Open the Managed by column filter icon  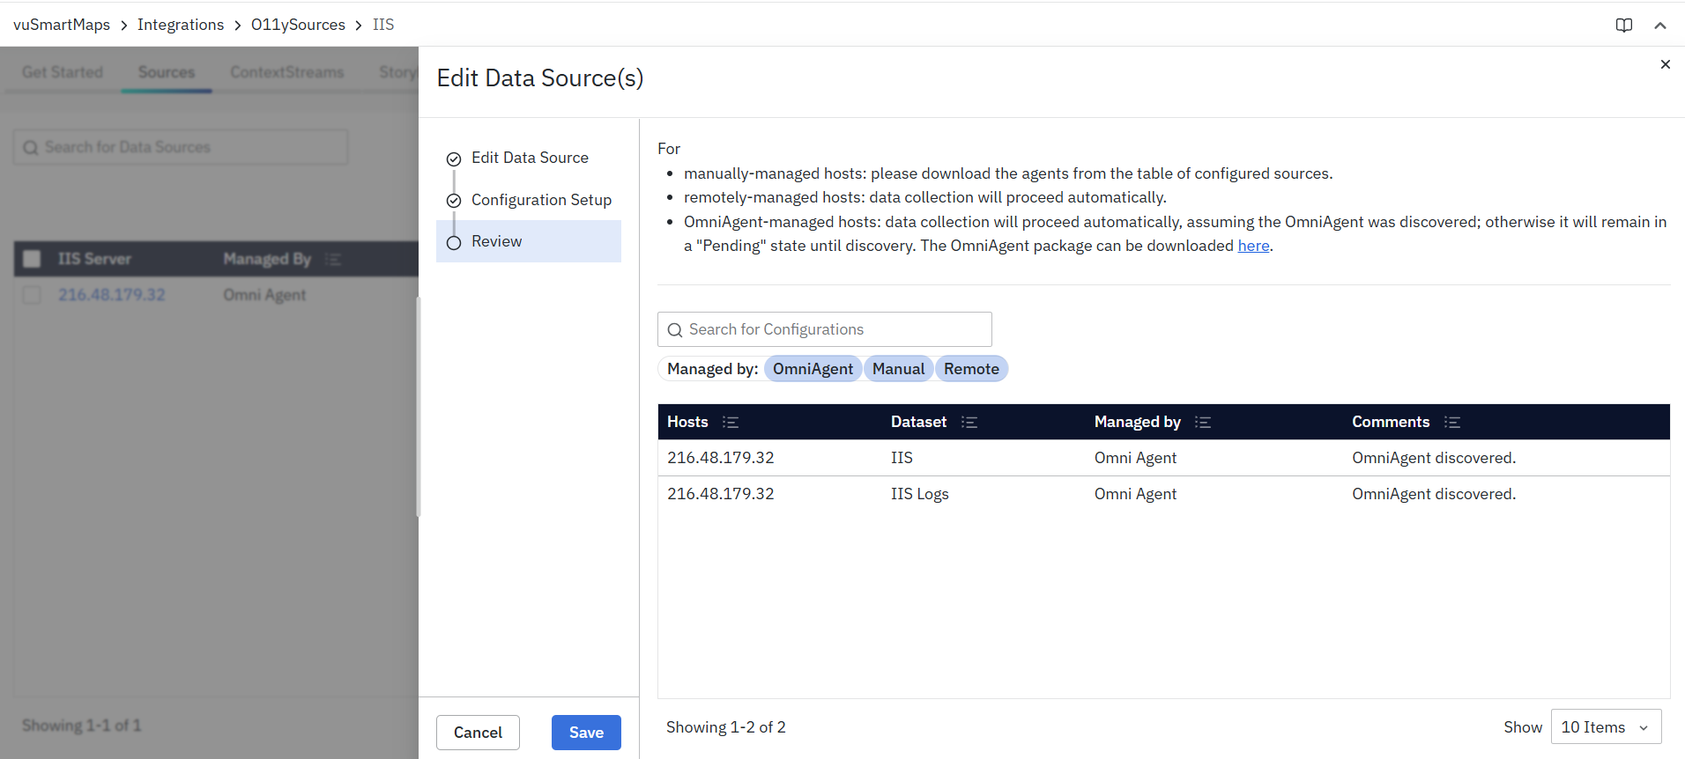tap(1203, 423)
